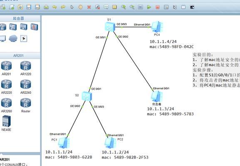This screenshot has height=166, width=240.
Task: Select the cloud device category icon
Action: 13,38
